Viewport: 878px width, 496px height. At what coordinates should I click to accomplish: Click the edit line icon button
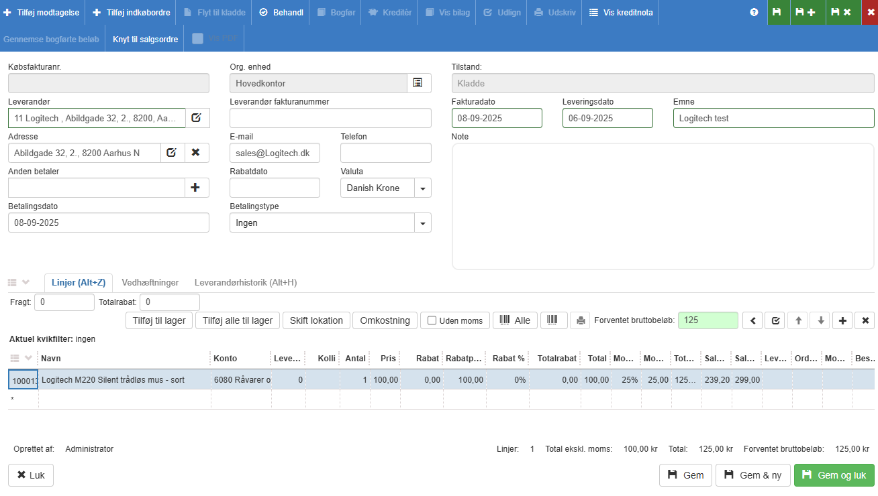775,320
